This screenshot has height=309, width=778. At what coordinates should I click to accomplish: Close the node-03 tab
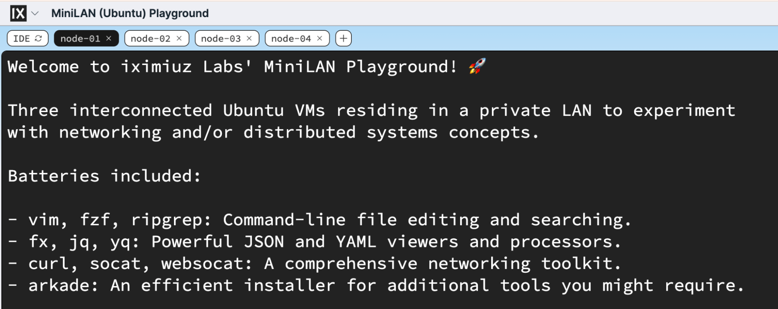[x=249, y=38]
